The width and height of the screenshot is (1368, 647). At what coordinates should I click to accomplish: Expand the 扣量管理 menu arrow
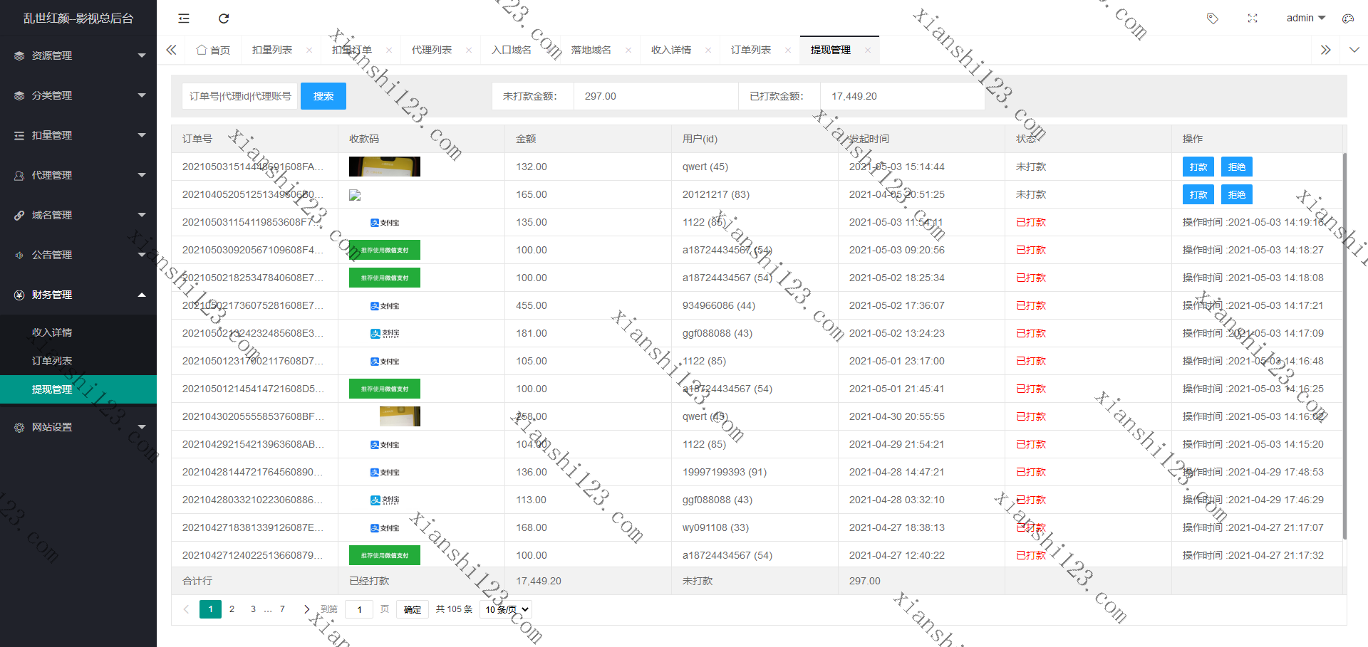tap(142, 135)
